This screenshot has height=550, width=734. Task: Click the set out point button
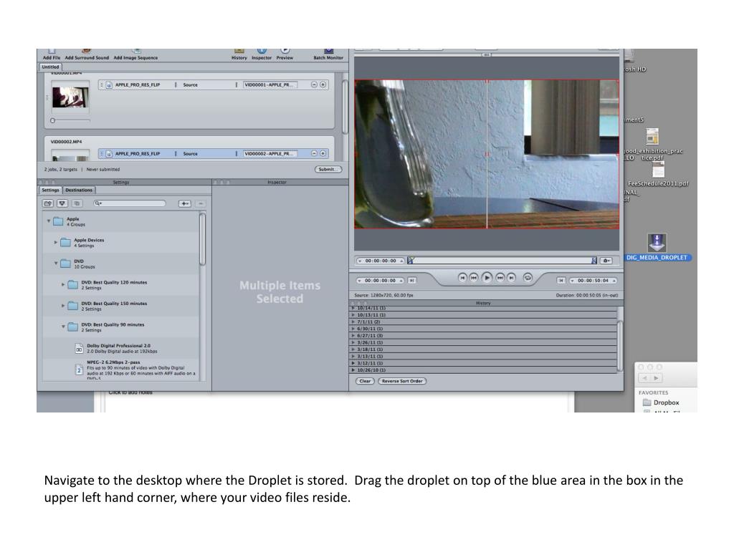coord(561,280)
